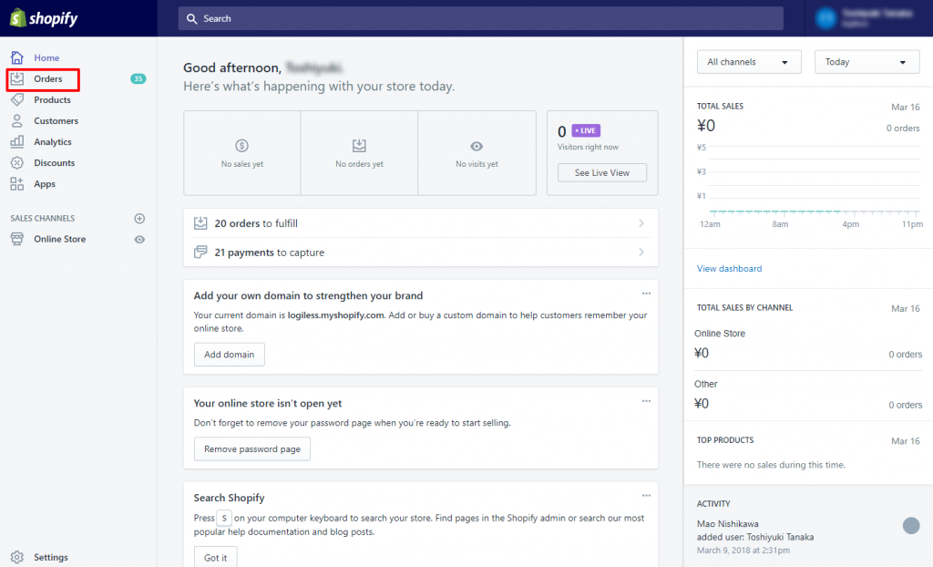Click the Products tag icon
933x567 pixels.
click(x=16, y=99)
